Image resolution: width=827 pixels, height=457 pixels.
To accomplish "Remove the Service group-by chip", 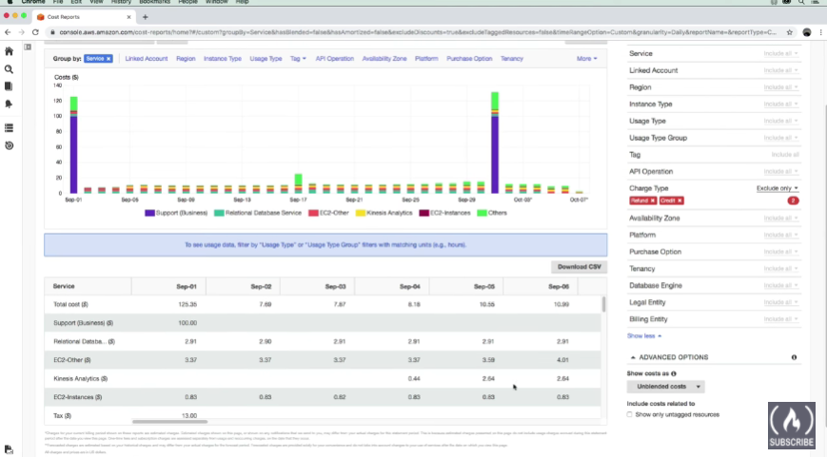I will pyautogui.click(x=108, y=59).
